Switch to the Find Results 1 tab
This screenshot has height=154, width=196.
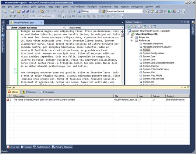42,147
